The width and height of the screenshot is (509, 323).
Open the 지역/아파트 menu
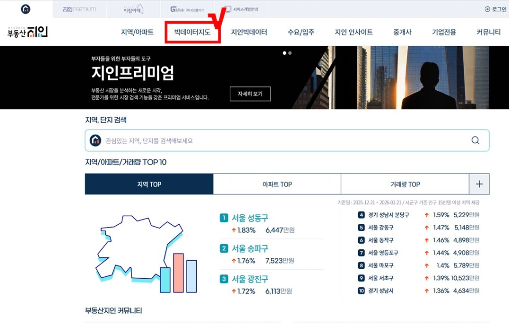tap(137, 32)
